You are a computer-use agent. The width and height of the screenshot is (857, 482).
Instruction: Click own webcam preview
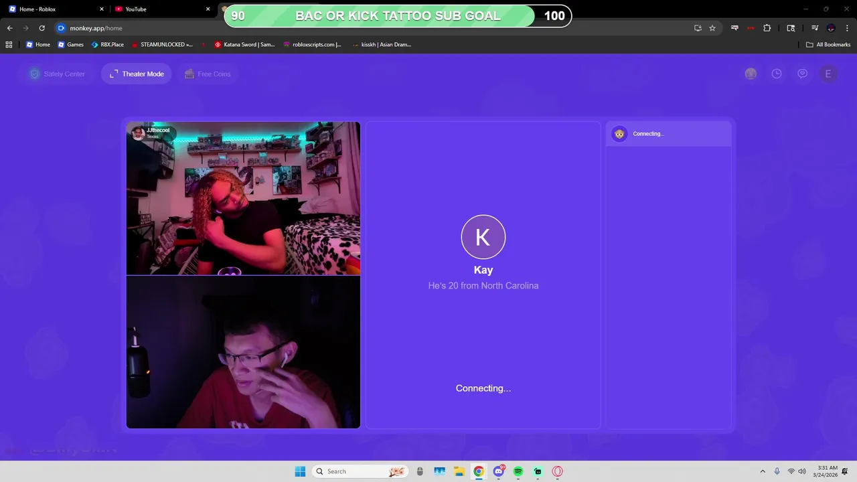(x=243, y=352)
